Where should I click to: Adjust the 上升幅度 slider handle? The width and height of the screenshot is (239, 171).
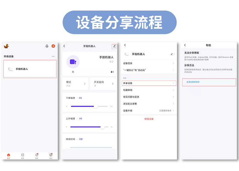click(103, 127)
